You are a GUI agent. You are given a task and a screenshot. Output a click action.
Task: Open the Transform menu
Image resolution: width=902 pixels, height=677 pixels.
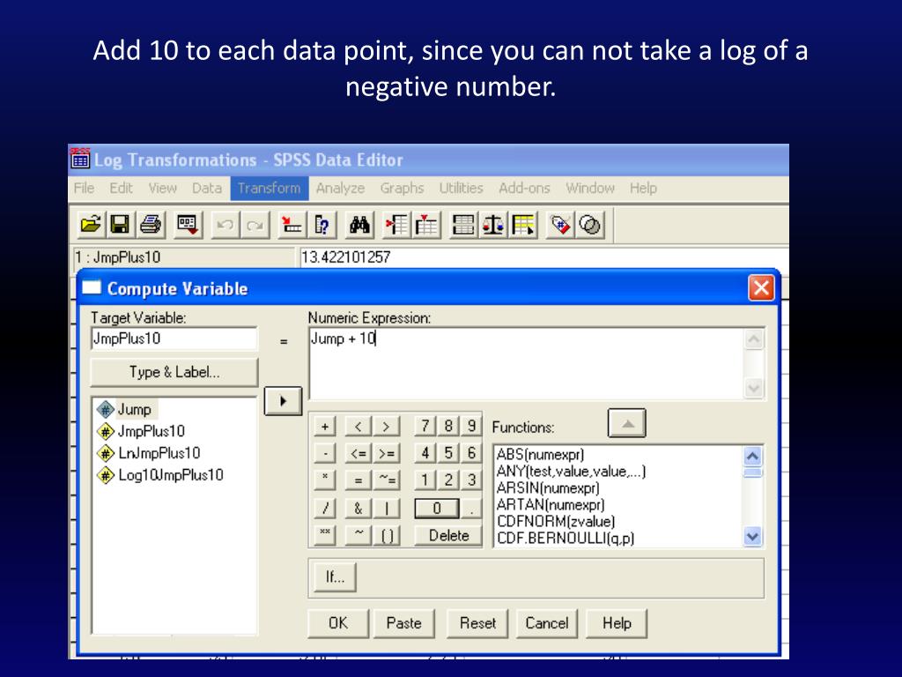(269, 189)
